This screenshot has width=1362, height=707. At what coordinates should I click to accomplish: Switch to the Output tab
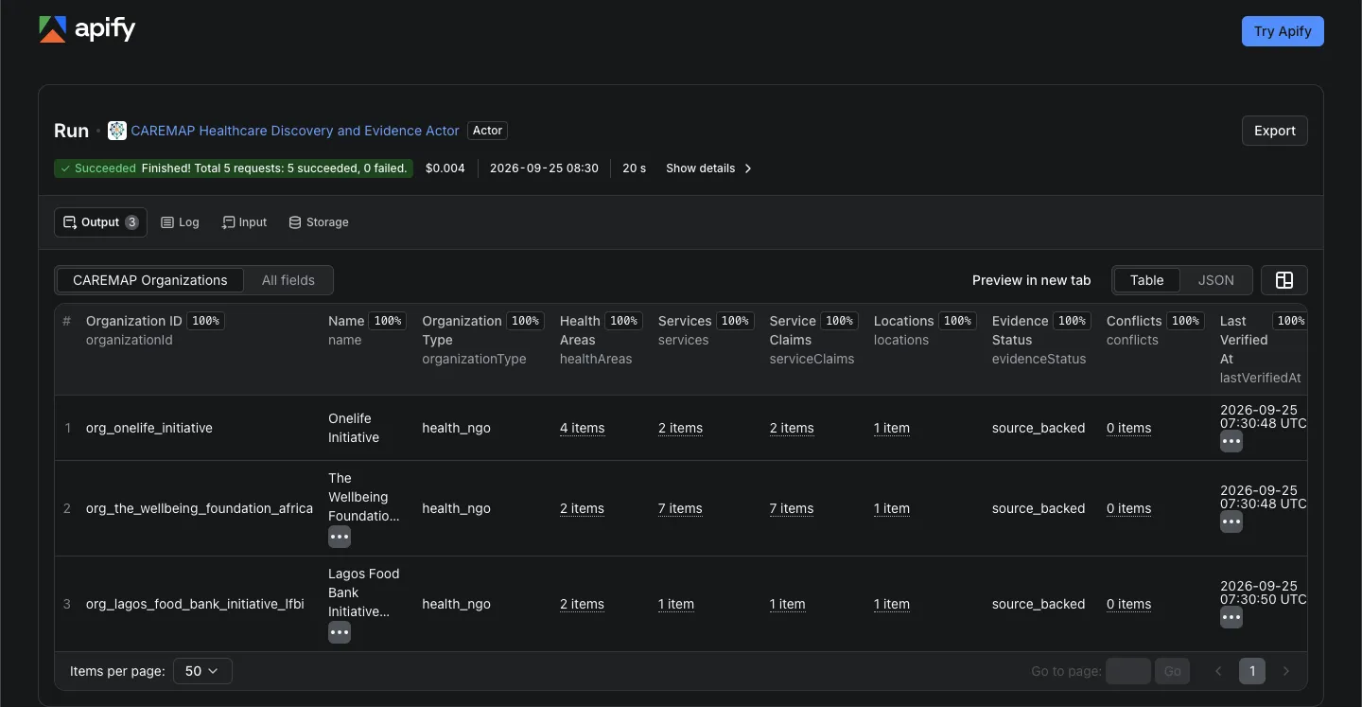coord(100,222)
